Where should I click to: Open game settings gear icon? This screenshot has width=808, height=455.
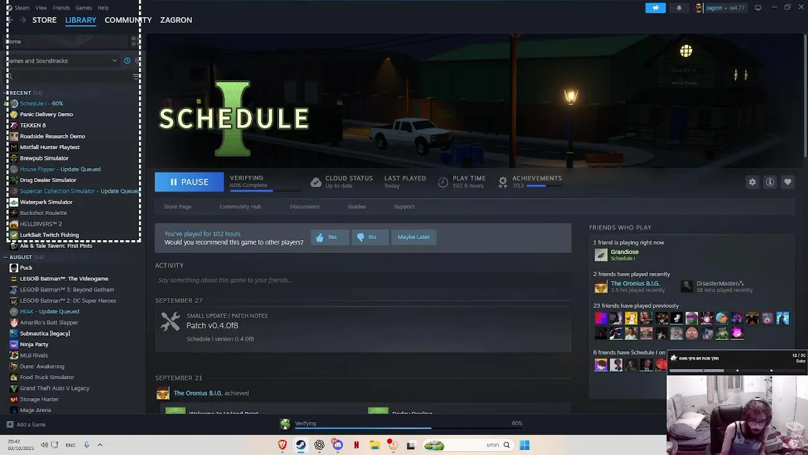[752, 182]
